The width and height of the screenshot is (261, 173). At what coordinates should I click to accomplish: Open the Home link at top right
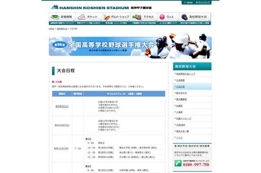tap(189, 2)
